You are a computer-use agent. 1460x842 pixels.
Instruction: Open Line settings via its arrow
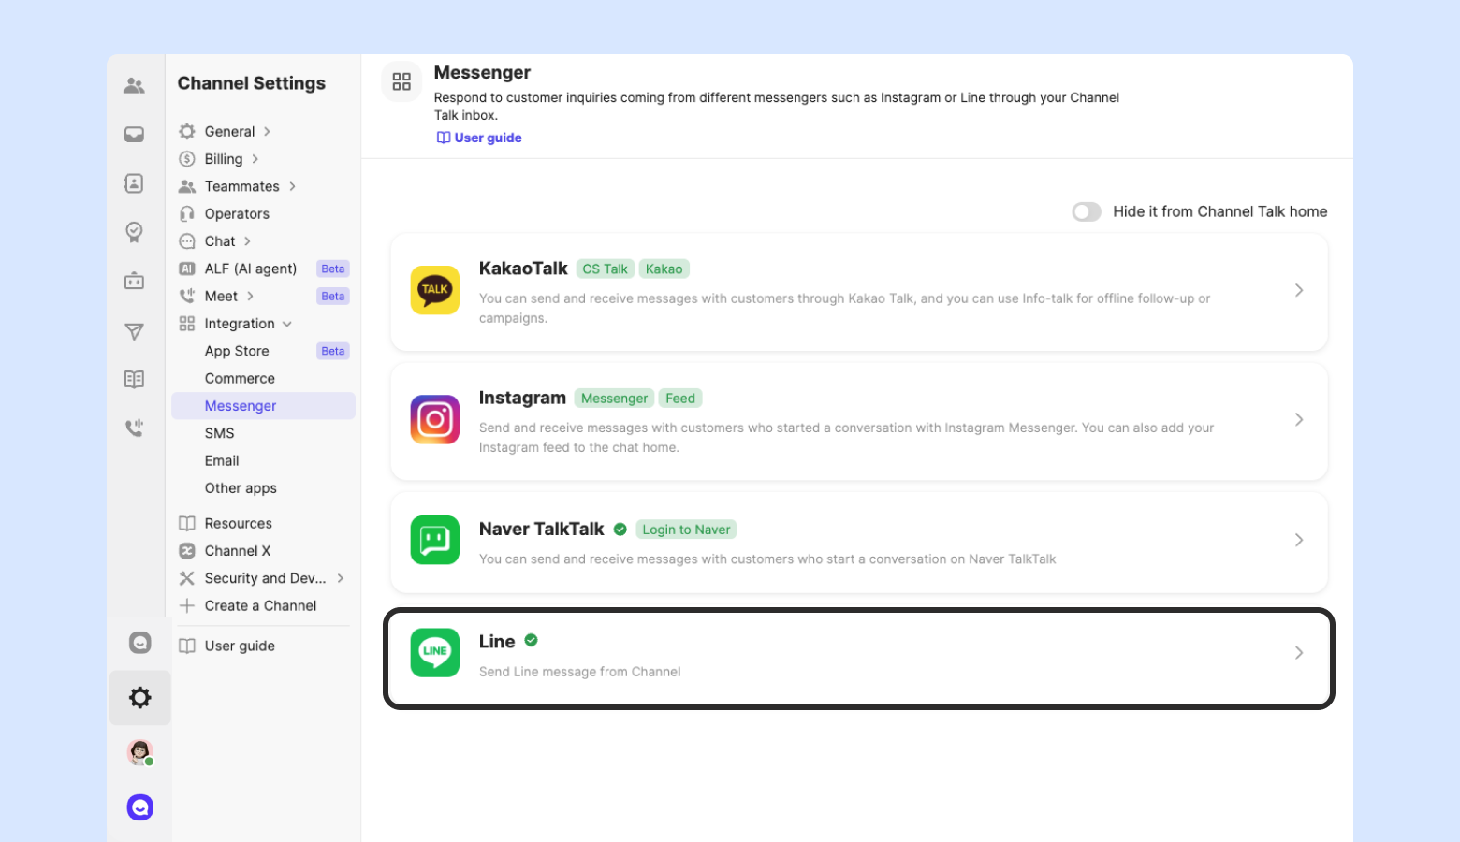(x=1299, y=652)
